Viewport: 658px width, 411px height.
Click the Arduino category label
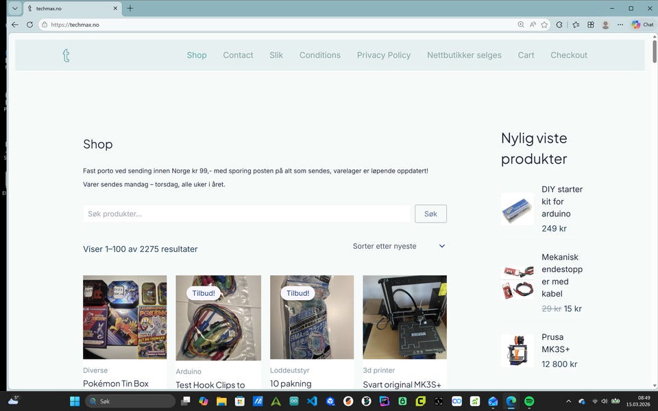[x=188, y=371]
